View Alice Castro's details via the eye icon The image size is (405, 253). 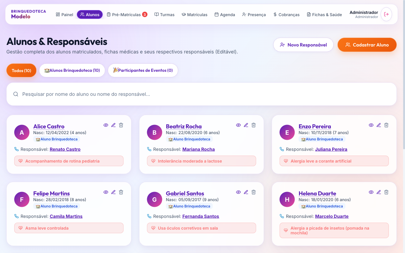(106, 125)
